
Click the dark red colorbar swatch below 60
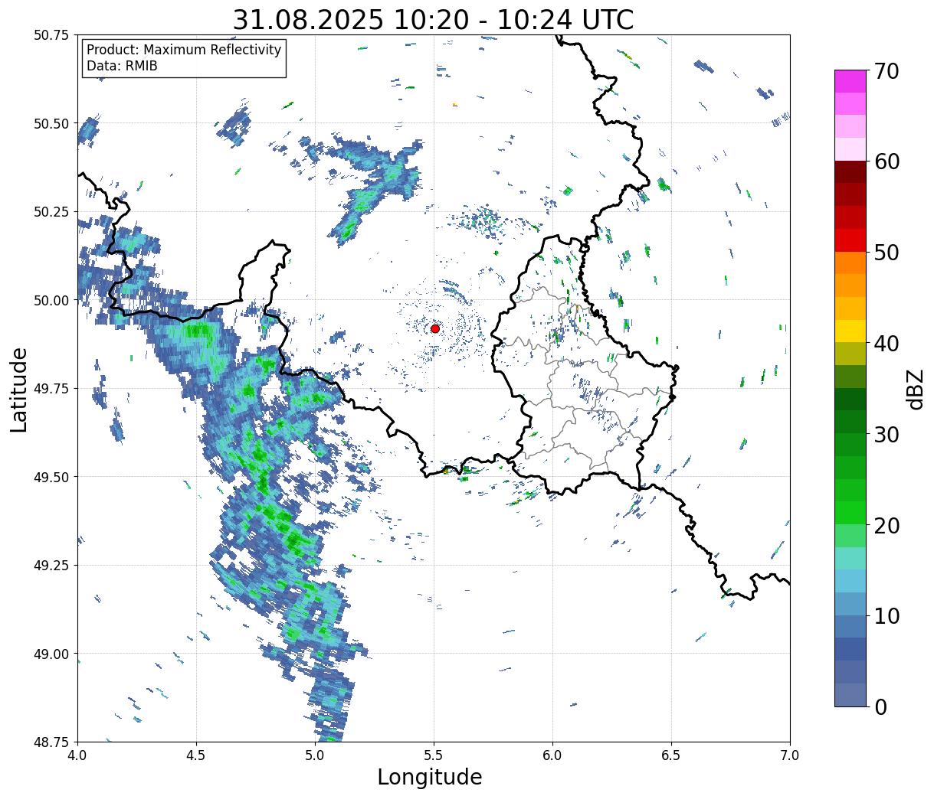point(850,172)
